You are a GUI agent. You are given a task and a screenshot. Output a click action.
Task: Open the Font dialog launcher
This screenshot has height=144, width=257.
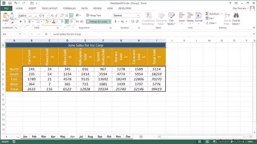pos(58,28)
